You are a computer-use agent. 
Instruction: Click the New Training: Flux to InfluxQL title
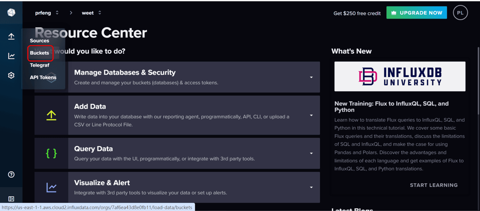(x=391, y=107)
